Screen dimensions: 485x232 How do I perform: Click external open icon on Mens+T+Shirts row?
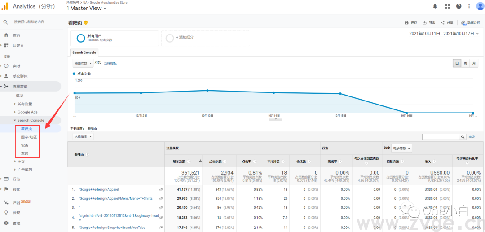[161, 198]
